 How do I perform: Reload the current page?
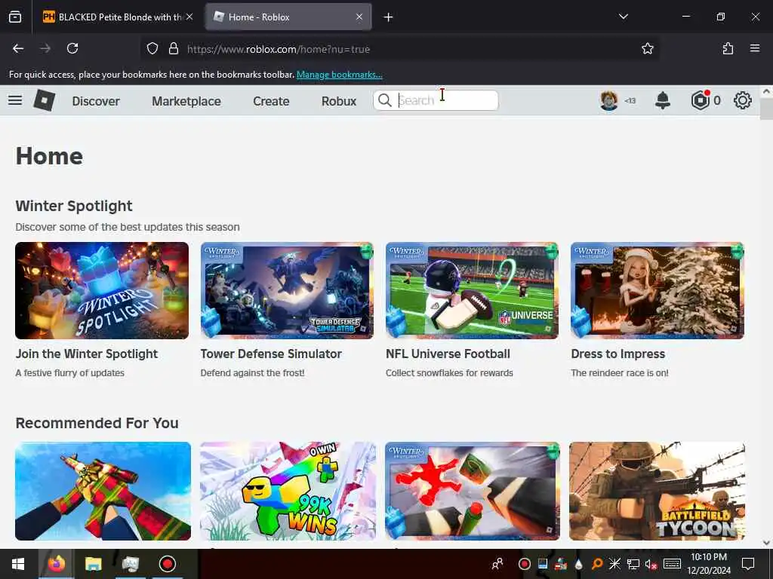[x=72, y=48]
